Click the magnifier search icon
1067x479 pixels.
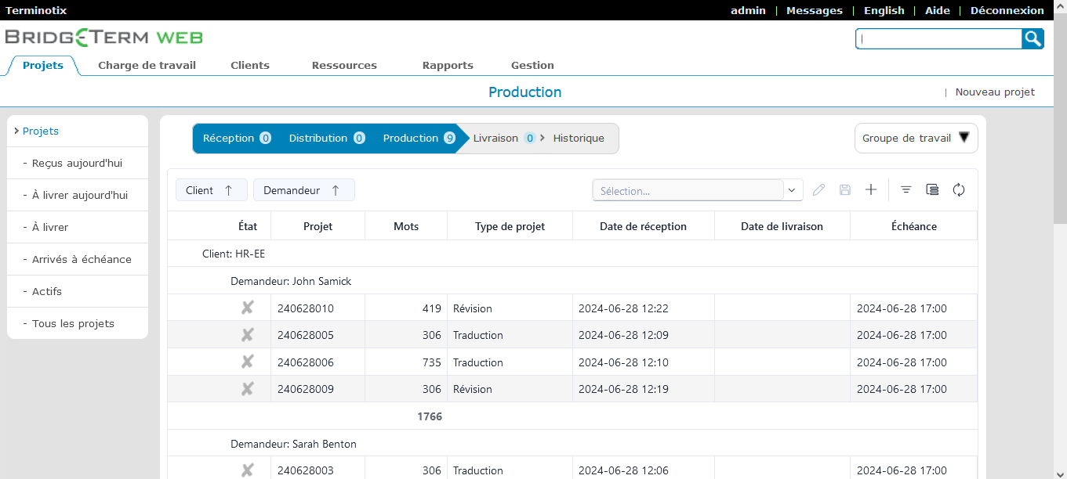[x=1033, y=38]
